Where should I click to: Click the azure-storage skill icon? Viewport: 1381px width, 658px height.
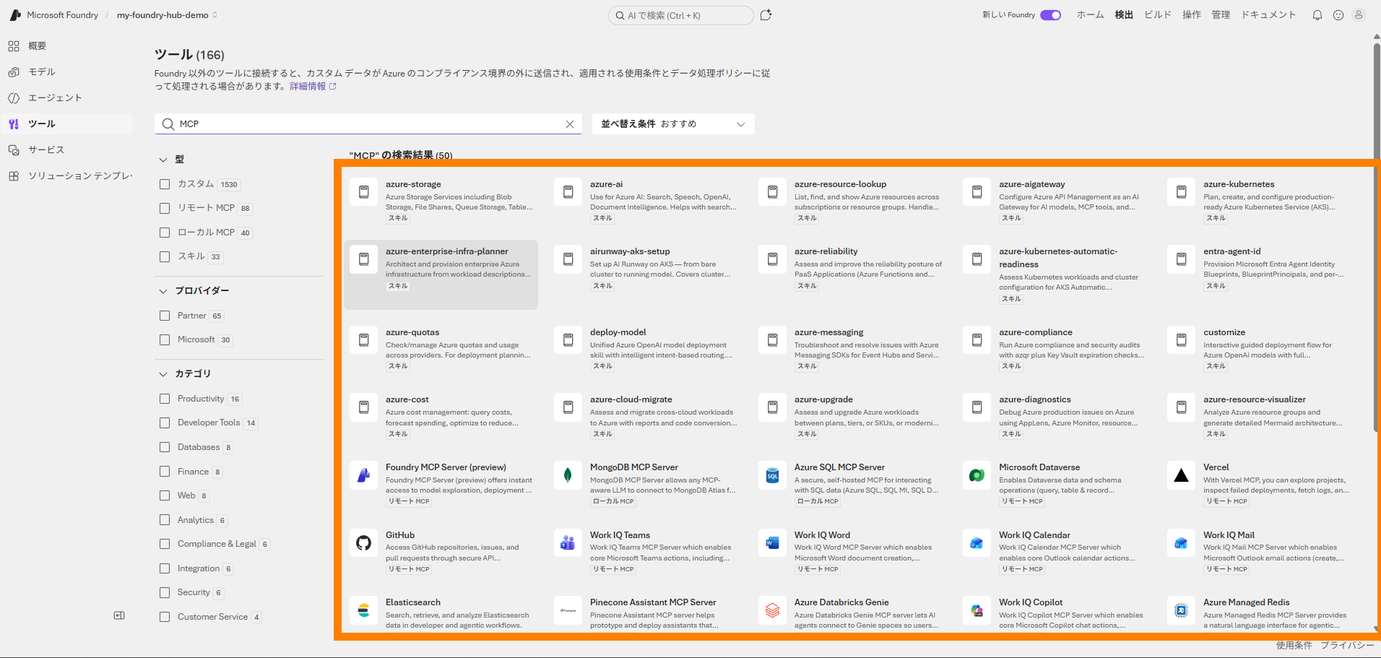[x=363, y=192]
